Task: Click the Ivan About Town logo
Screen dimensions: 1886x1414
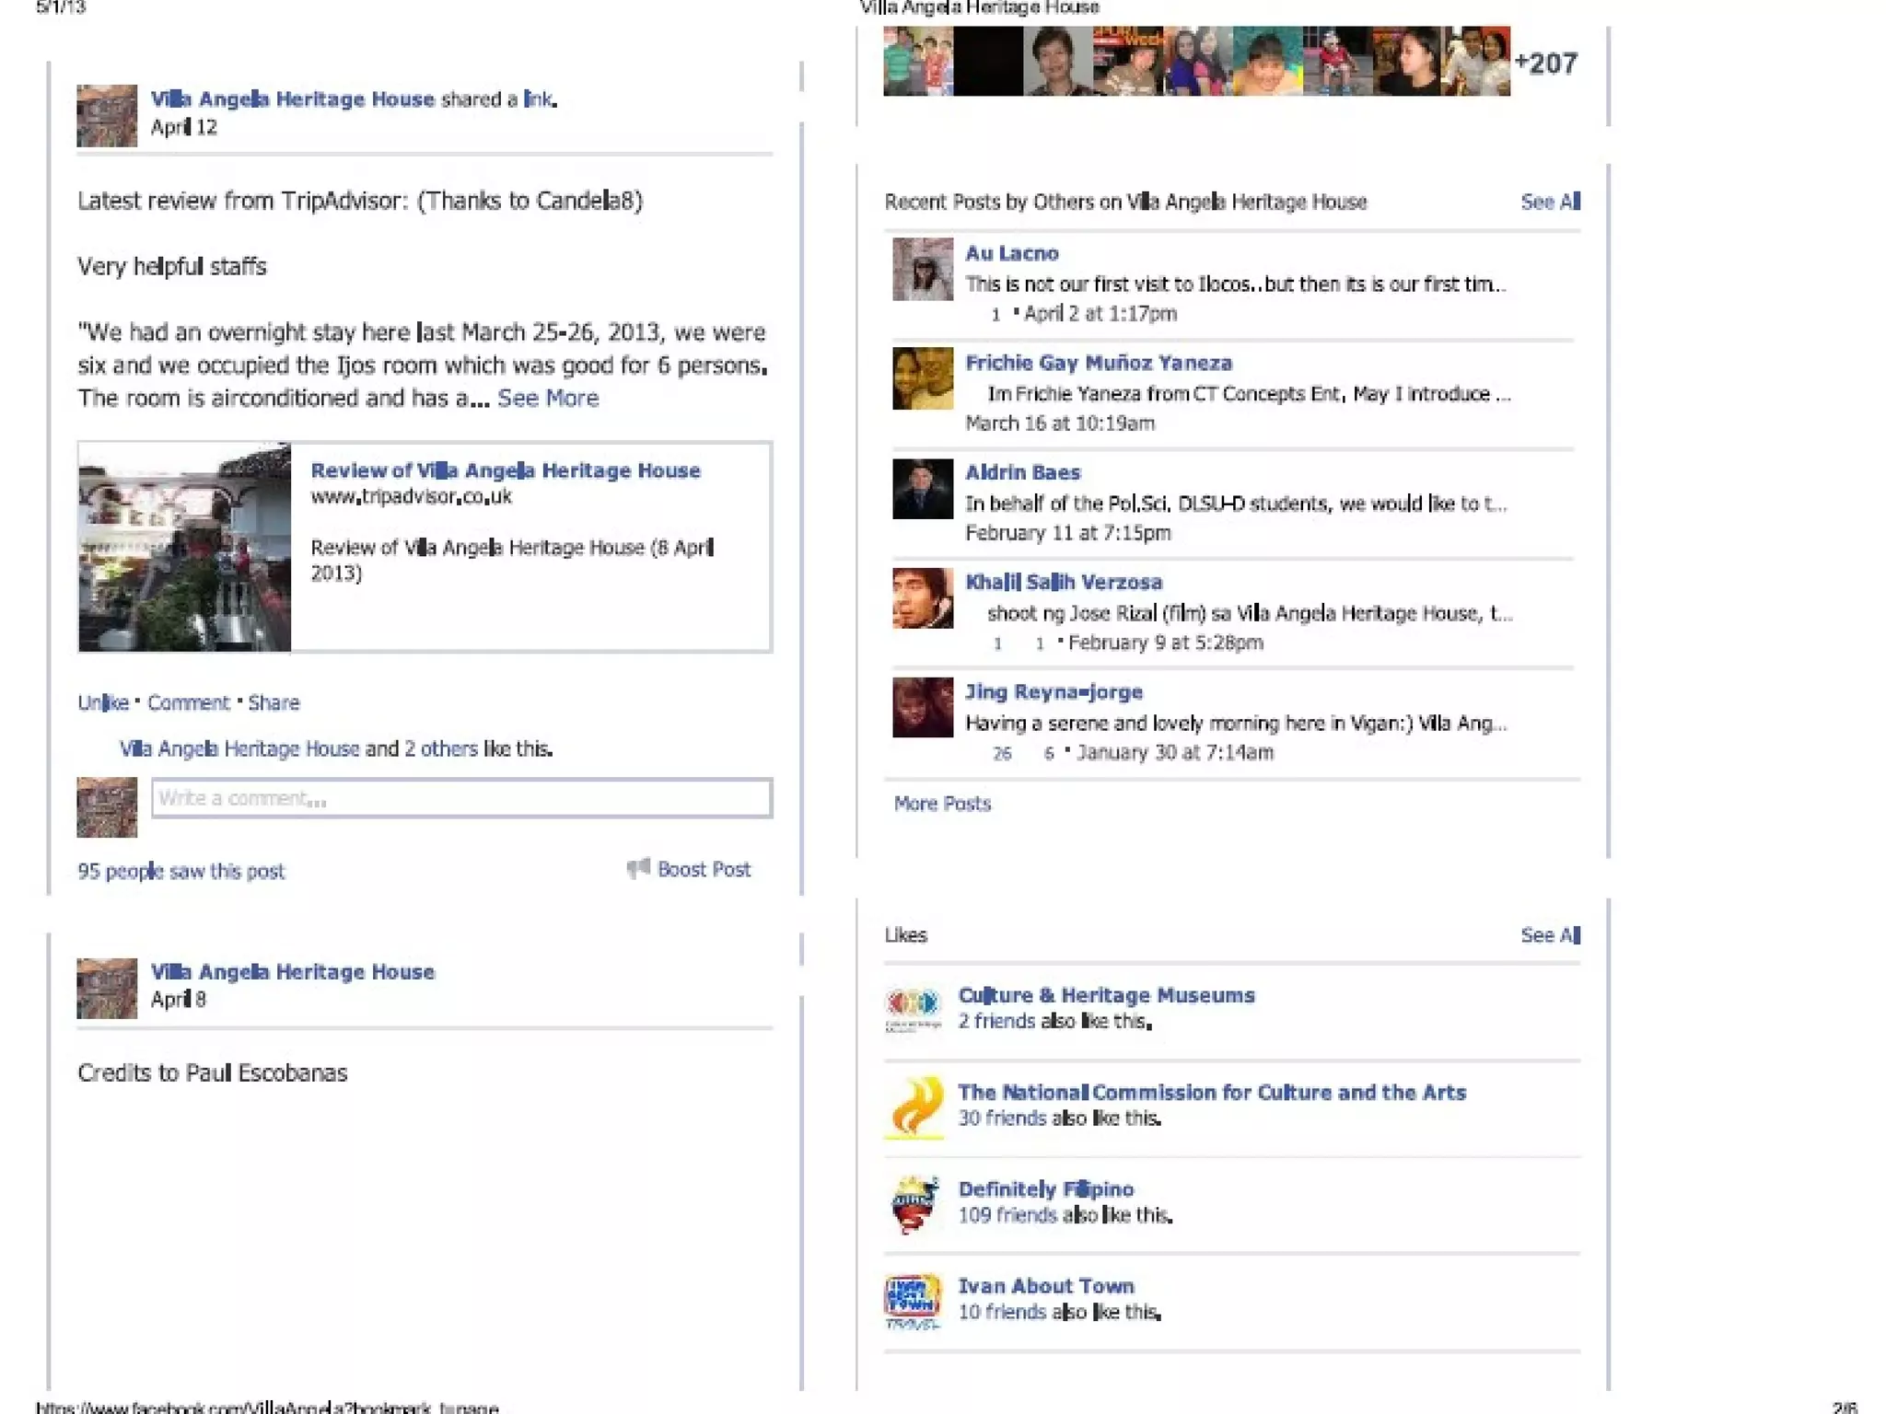Action: [913, 1300]
